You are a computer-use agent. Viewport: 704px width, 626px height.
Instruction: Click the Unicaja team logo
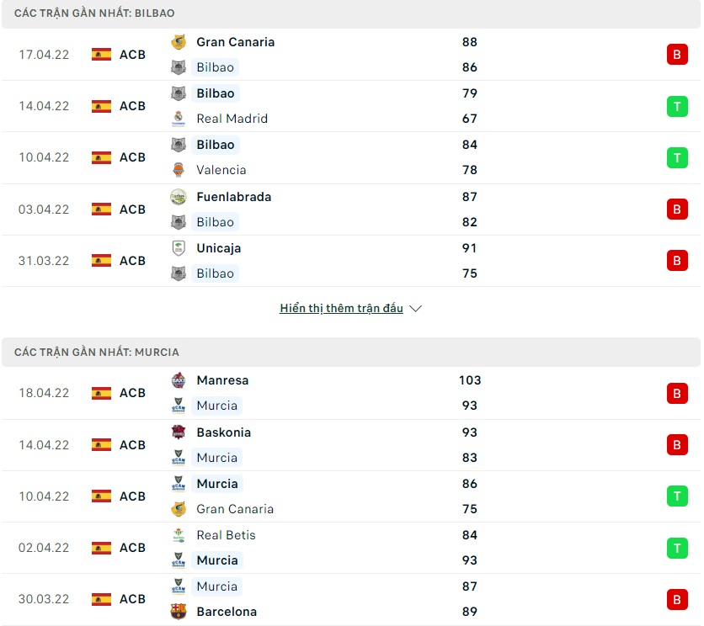[x=179, y=248]
